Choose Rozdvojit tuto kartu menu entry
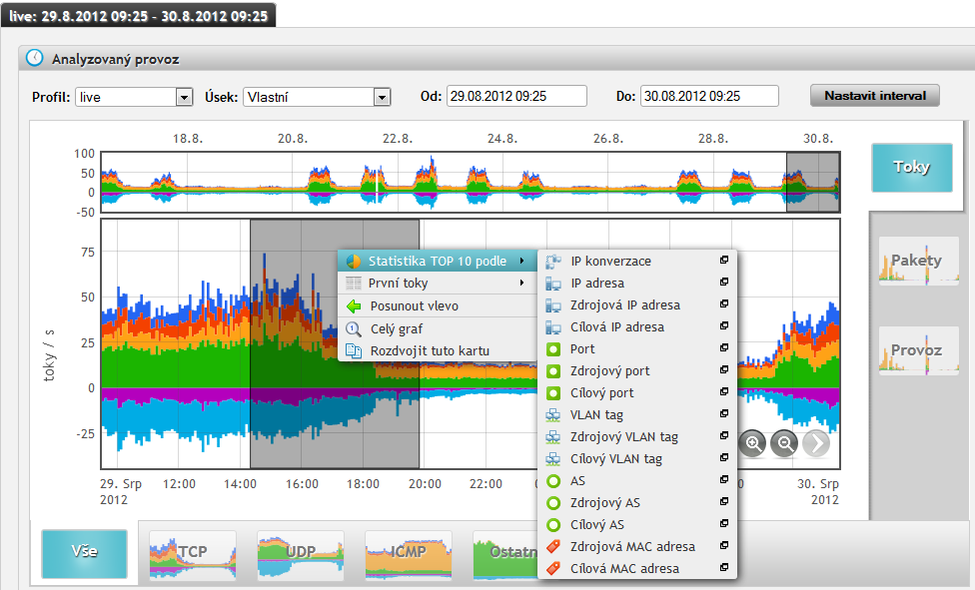Screen dimensions: 975x590 point(438,350)
